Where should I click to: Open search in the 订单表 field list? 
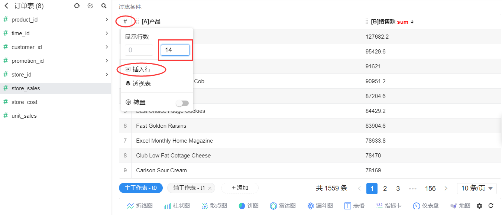click(104, 6)
